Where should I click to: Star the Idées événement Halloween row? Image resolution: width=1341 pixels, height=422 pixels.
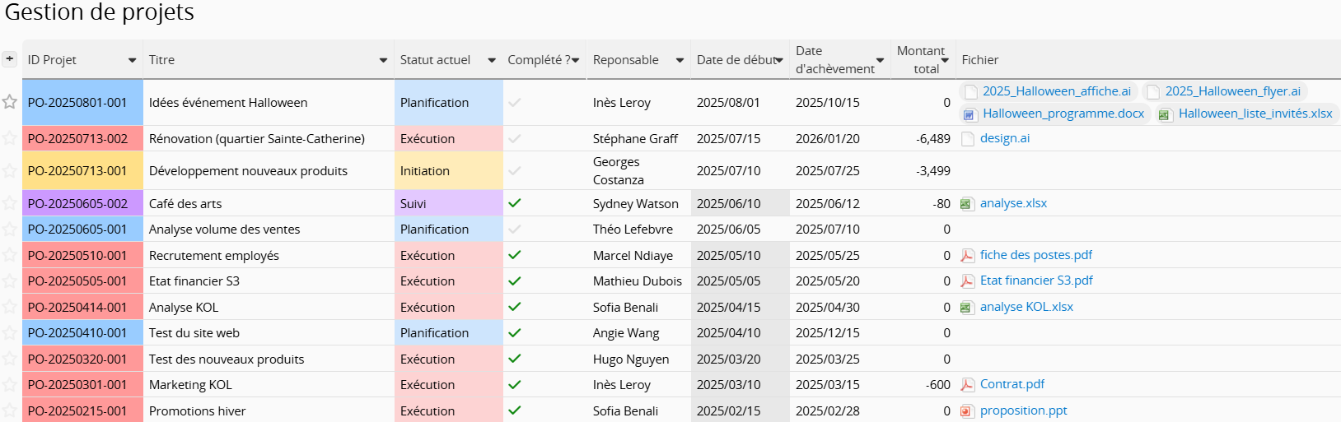point(9,102)
